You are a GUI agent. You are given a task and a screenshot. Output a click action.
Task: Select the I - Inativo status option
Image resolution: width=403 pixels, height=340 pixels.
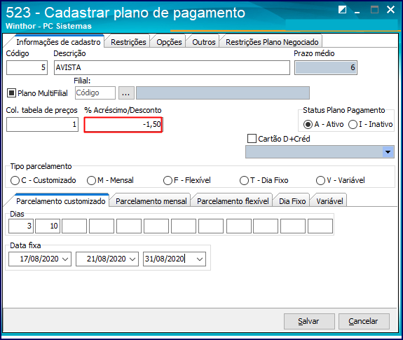click(x=353, y=124)
